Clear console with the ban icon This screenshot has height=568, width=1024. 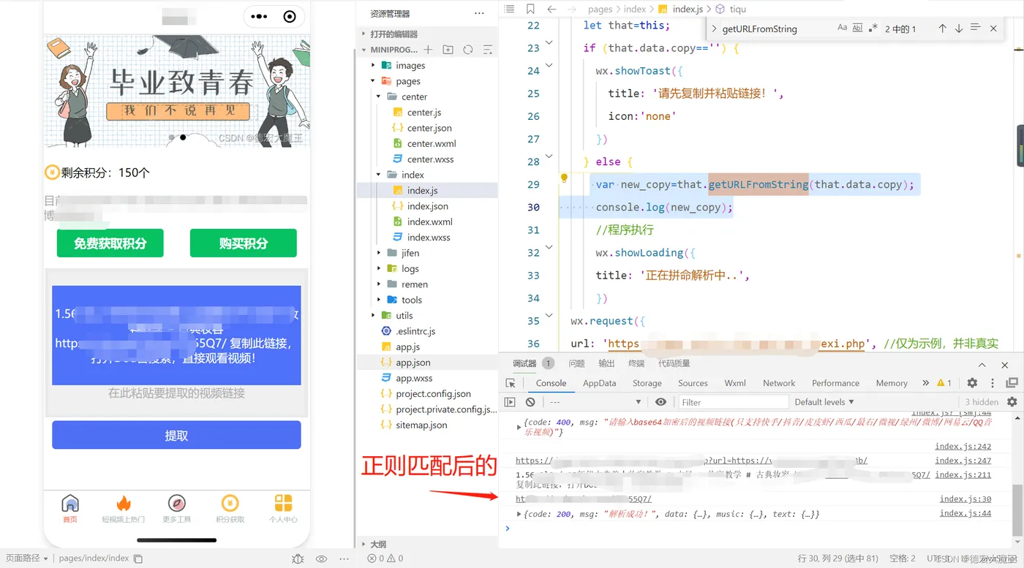pyautogui.click(x=530, y=402)
